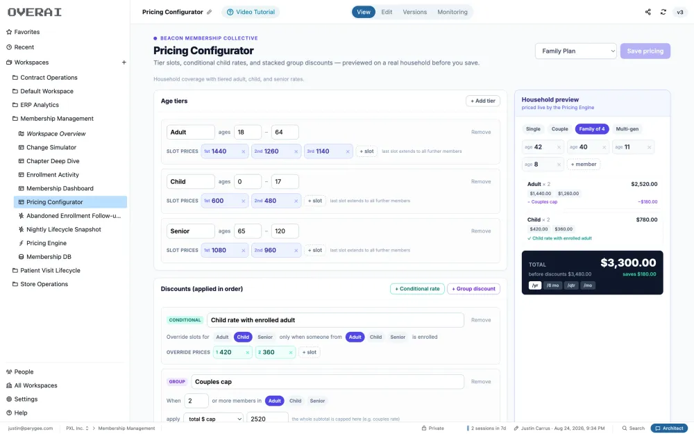
Task: Add a household preview member
Action: (584, 165)
